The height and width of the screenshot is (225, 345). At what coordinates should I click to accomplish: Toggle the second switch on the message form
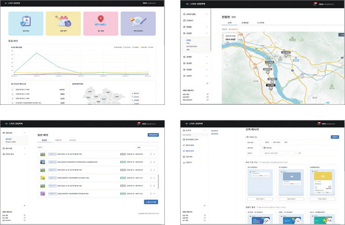pyautogui.click(x=264, y=147)
